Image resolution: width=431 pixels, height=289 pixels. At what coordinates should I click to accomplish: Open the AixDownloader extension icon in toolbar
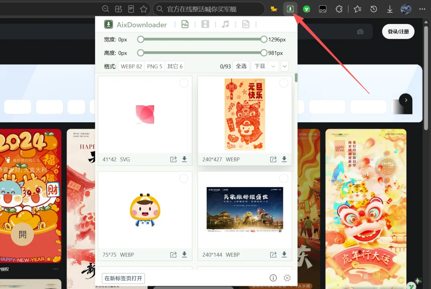coord(290,9)
